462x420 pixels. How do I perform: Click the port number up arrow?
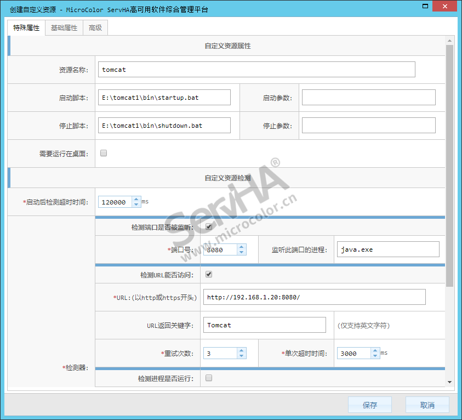pyautogui.click(x=241, y=247)
